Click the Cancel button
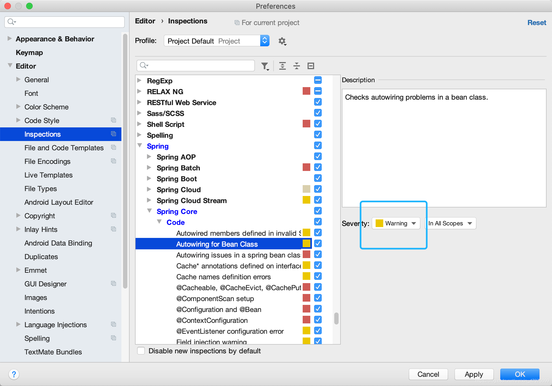This screenshot has width=552, height=386. 428,374
